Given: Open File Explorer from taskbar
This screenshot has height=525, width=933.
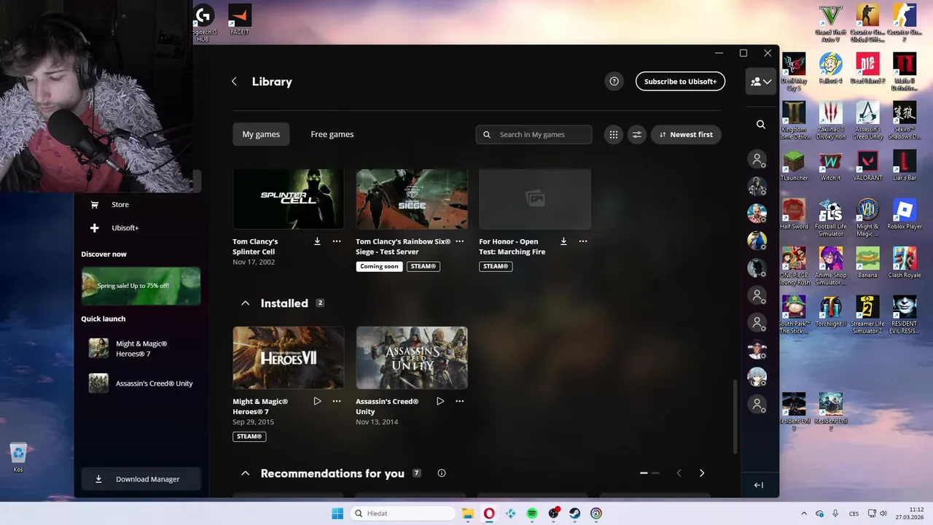Looking at the screenshot, I should (x=468, y=513).
